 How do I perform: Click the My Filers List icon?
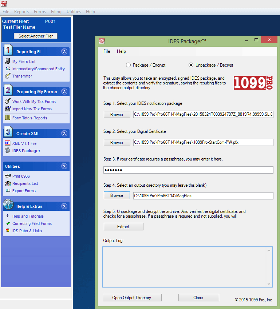(8, 61)
